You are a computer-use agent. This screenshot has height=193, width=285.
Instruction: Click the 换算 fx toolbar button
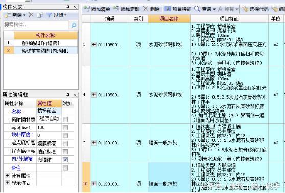[x=226, y=9]
